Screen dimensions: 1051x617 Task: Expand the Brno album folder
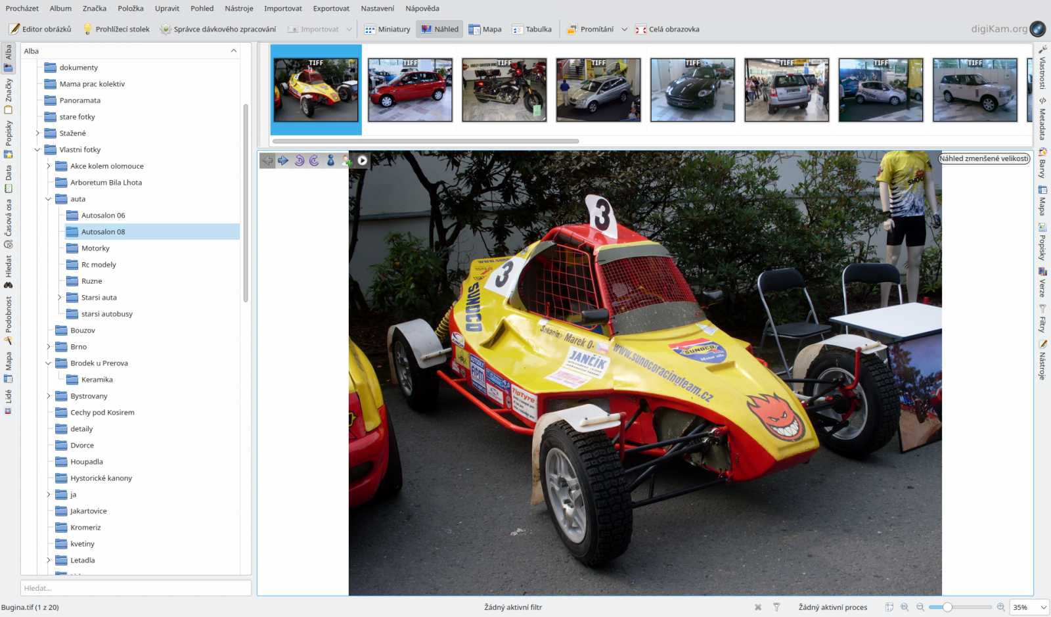tap(49, 347)
